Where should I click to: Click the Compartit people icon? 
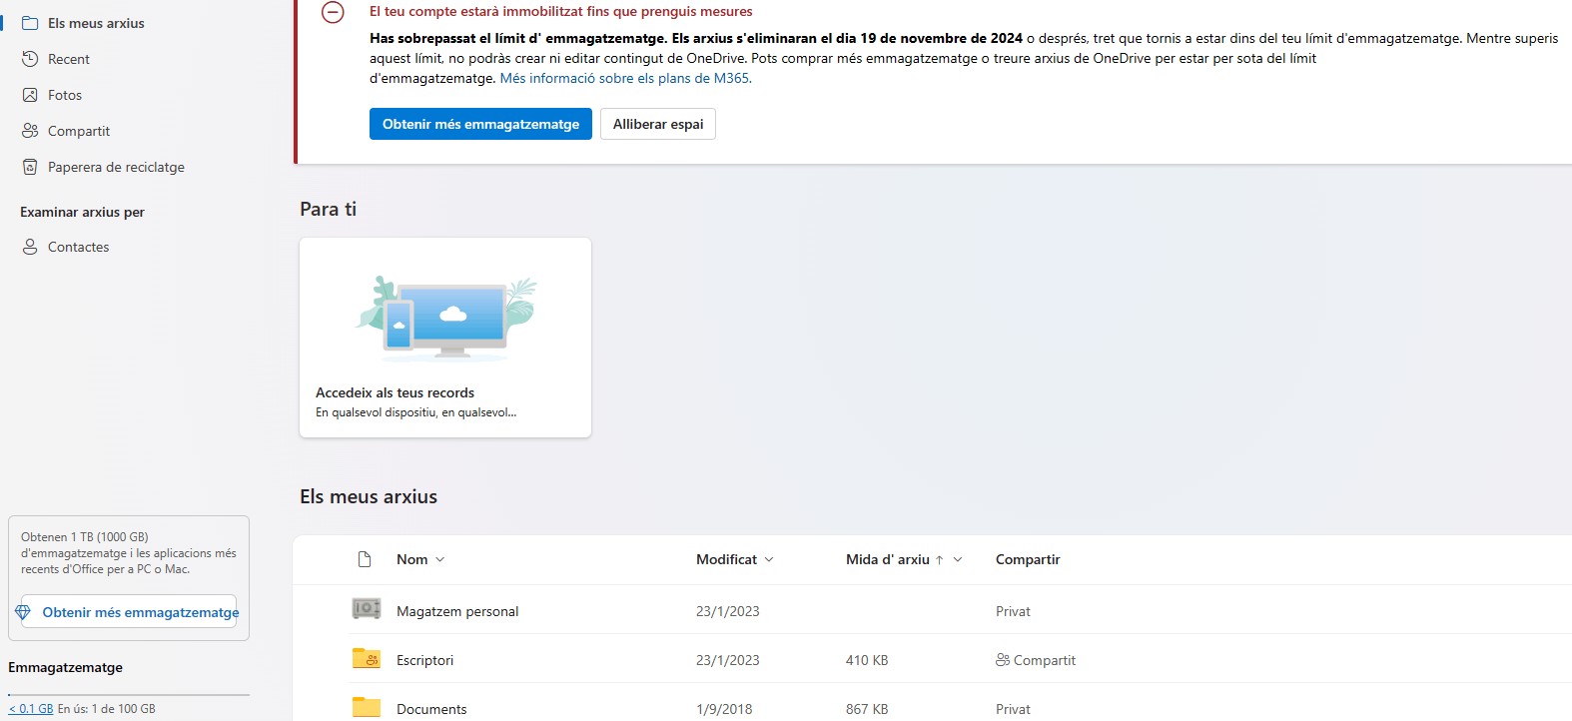pyautogui.click(x=30, y=131)
